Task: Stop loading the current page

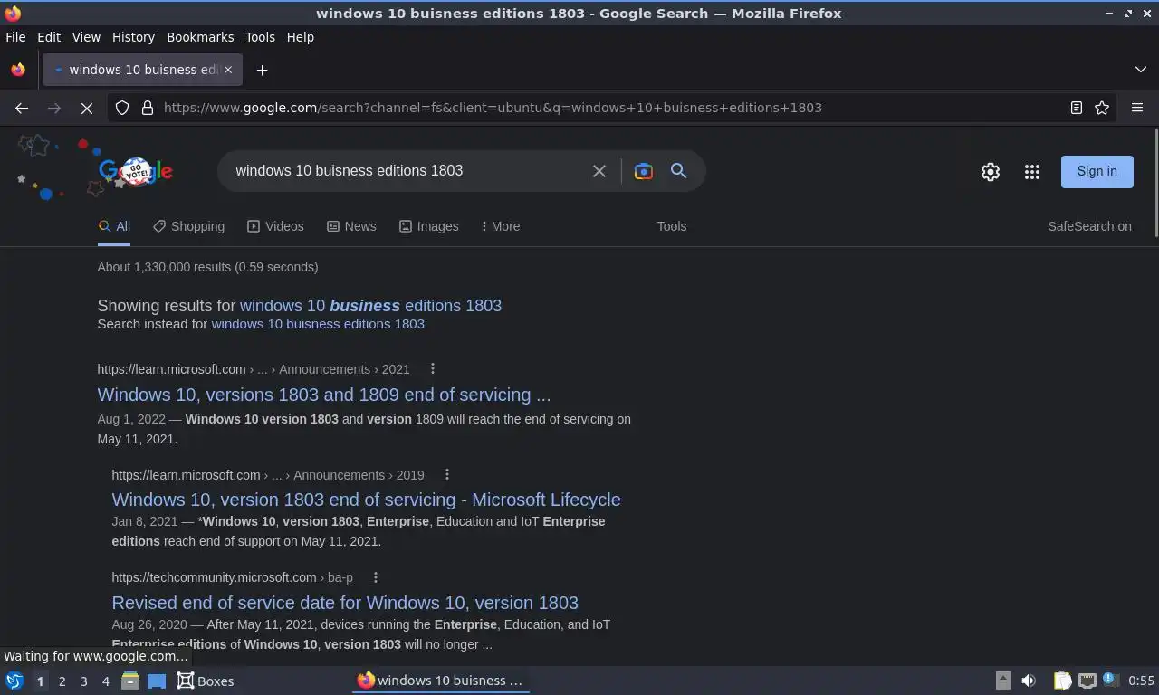Action: pyautogui.click(x=87, y=108)
